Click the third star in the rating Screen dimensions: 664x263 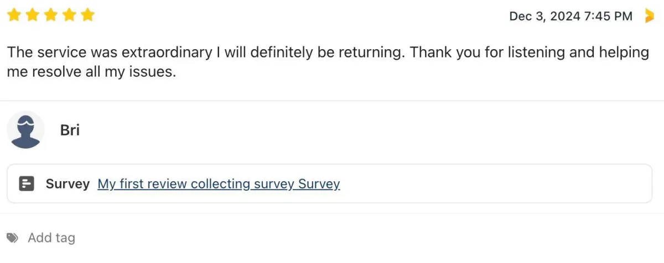click(x=51, y=15)
